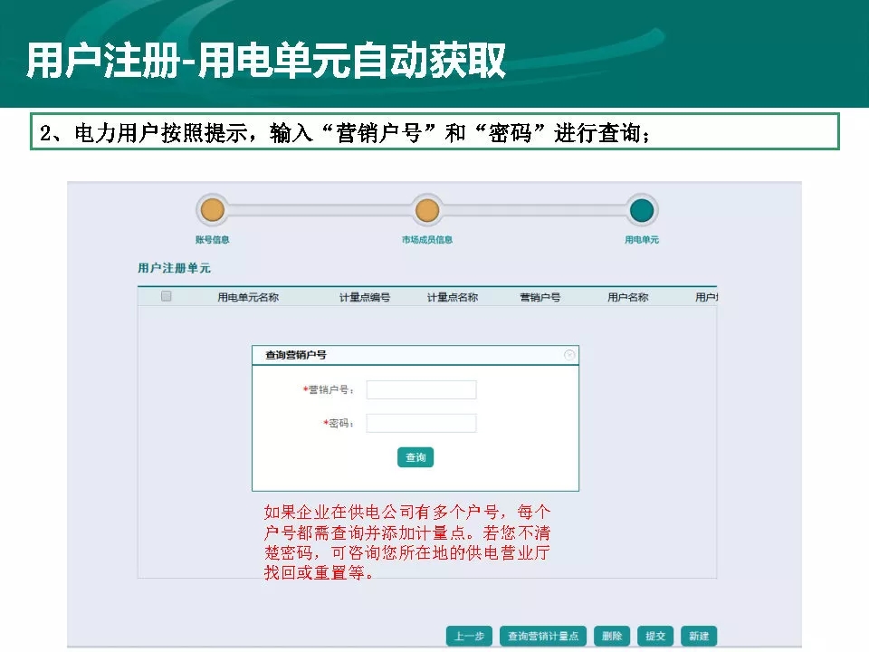Click the 用户注册单元 section heading

point(174,268)
